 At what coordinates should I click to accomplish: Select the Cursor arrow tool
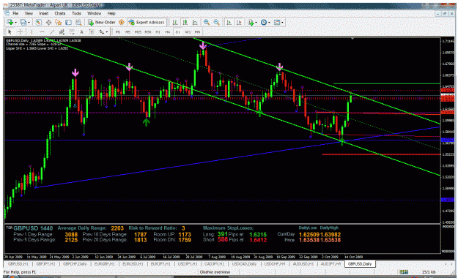[x=10, y=32]
